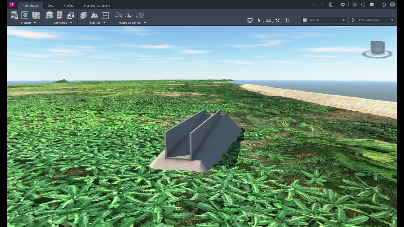Click the InfraWorks home logo icon
Image resolution: width=404 pixels, height=227 pixels.
(x=12, y=5)
